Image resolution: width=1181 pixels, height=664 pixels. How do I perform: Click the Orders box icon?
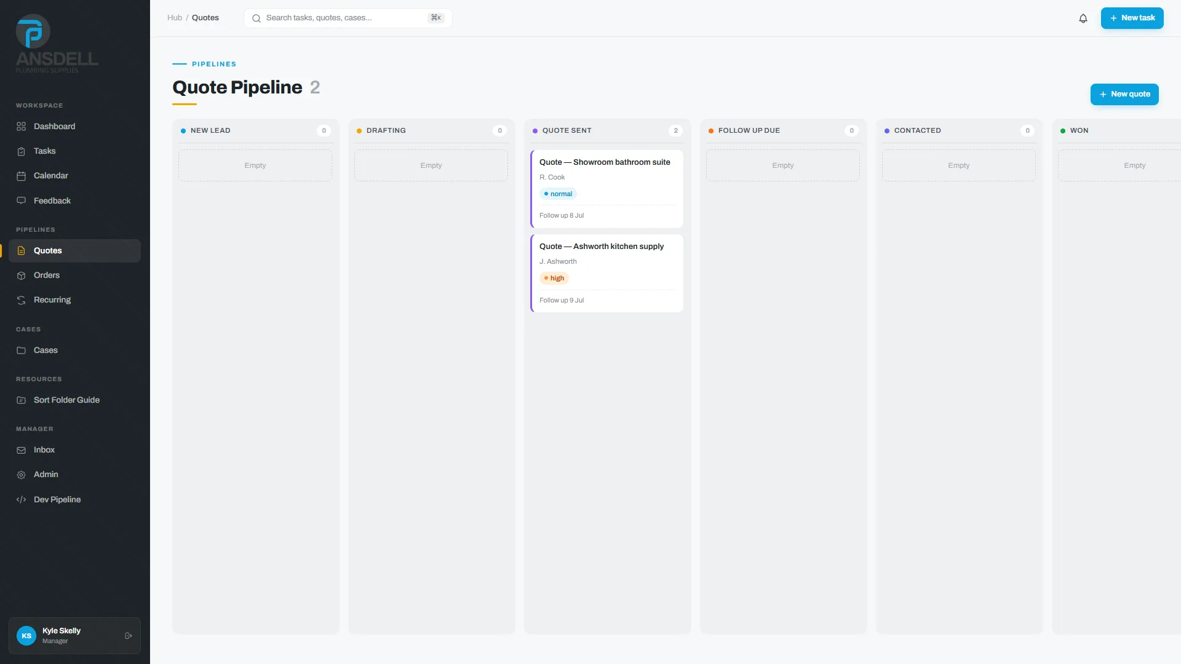(22, 275)
